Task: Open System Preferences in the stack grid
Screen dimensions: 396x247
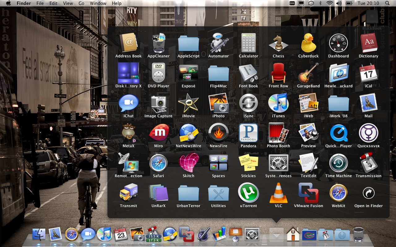Action: pos(278,162)
